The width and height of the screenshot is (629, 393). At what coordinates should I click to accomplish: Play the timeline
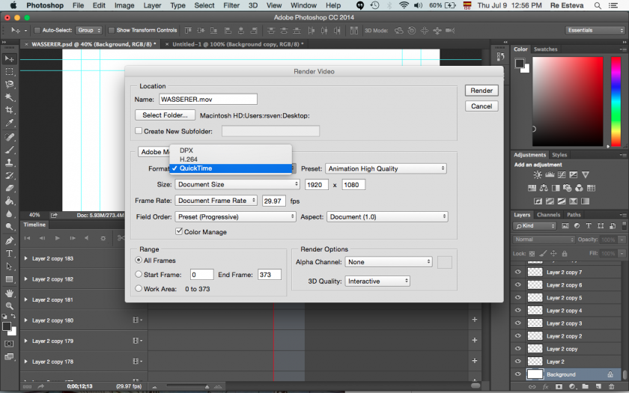pos(58,238)
